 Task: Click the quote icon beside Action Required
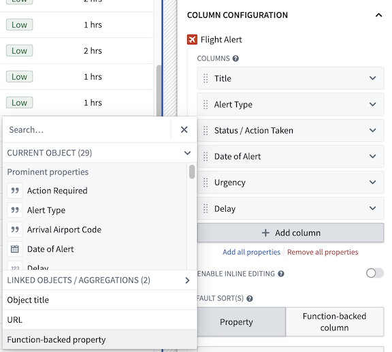click(15, 191)
